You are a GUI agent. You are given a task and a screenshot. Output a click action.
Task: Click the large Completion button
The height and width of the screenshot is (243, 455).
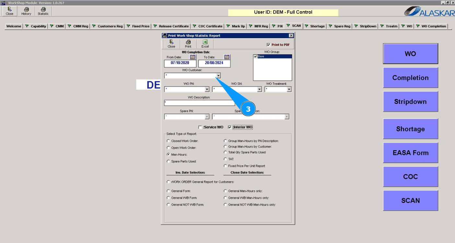[x=410, y=78]
